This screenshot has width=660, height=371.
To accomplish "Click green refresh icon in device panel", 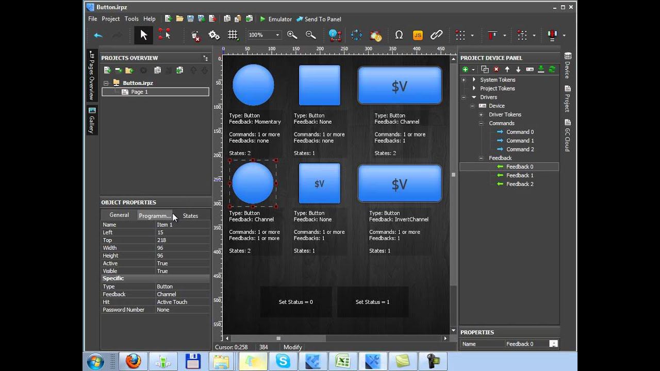I will (x=552, y=70).
